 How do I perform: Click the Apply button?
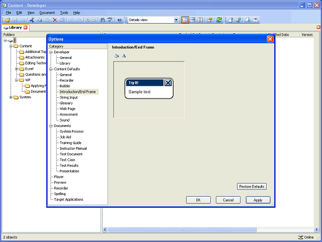click(x=258, y=200)
